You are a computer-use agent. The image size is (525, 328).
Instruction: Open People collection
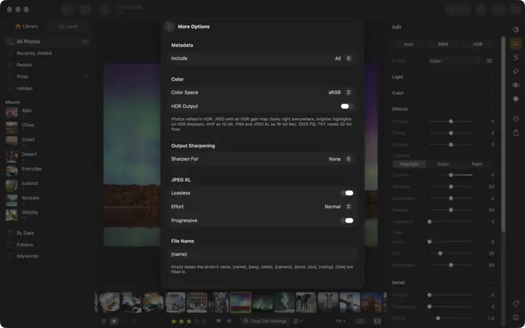point(48,65)
